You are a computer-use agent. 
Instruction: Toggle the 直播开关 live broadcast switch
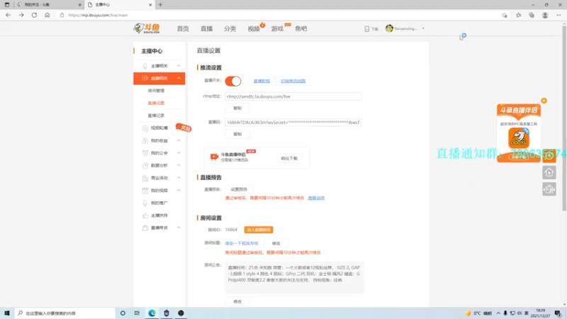point(233,81)
